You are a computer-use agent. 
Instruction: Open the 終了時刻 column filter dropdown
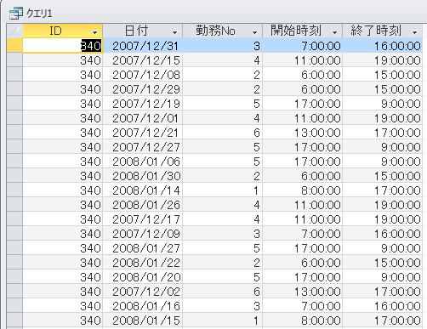click(x=415, y=32)
